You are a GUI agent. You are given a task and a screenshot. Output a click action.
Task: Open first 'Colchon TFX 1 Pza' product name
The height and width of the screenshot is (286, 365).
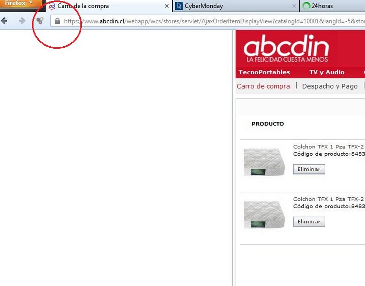click(x=328, y=147)
